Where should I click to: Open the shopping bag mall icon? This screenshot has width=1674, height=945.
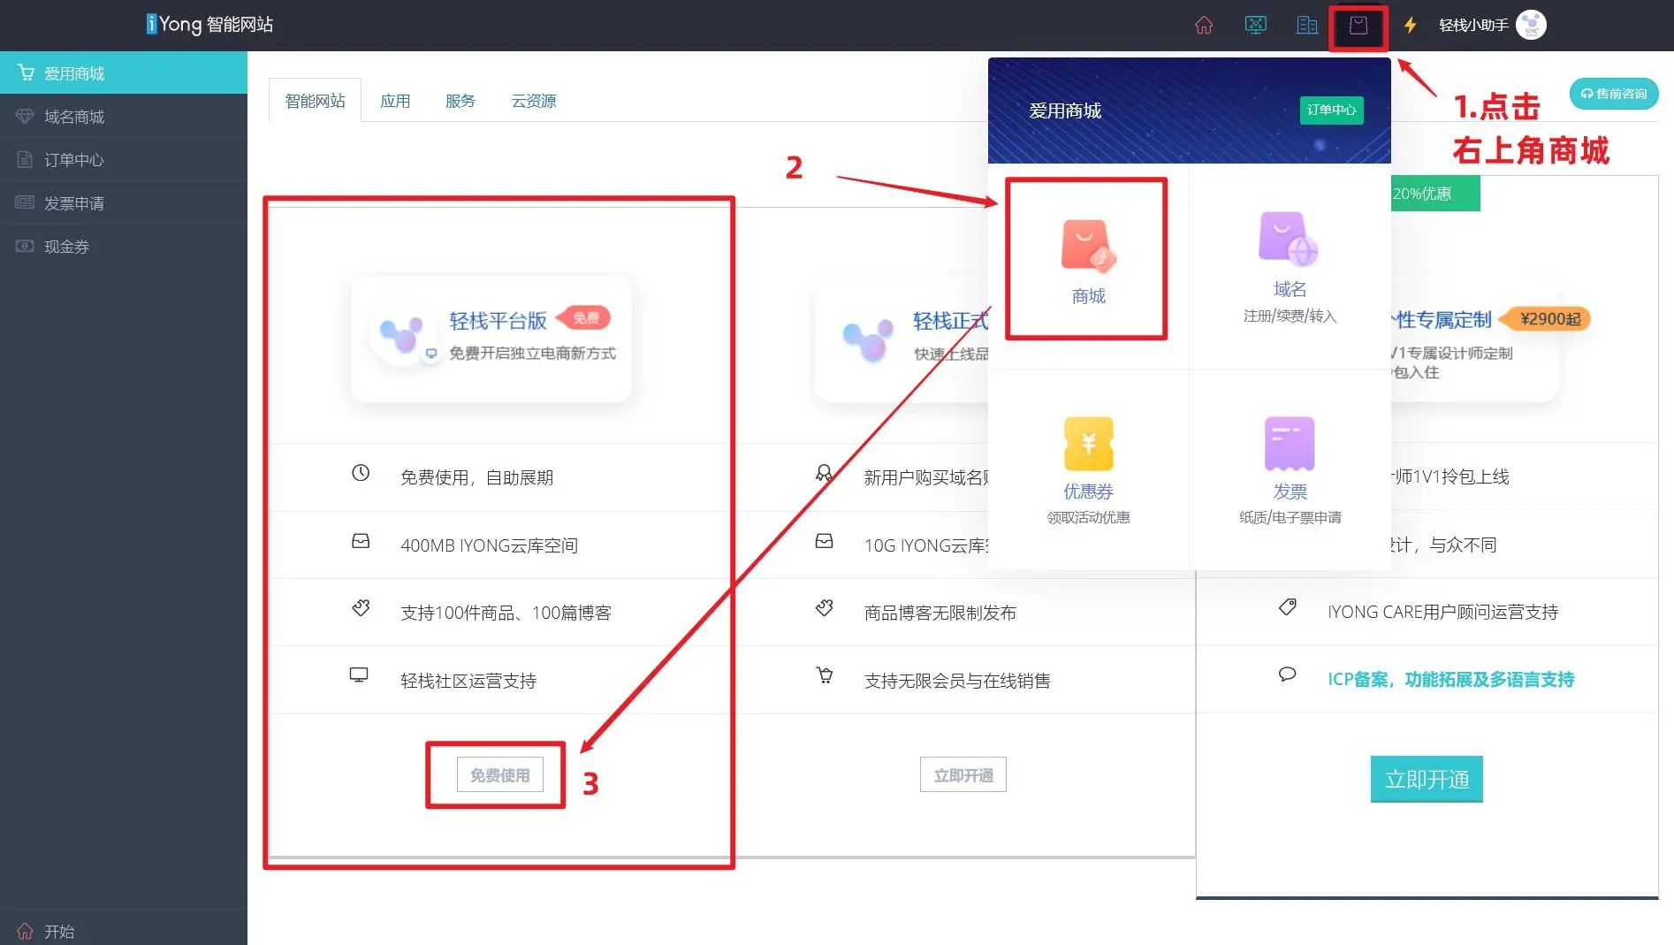click(1358, 26)
